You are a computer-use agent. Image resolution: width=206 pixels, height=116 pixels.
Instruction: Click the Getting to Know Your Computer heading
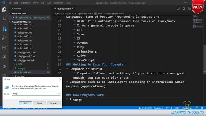point(96,64)
